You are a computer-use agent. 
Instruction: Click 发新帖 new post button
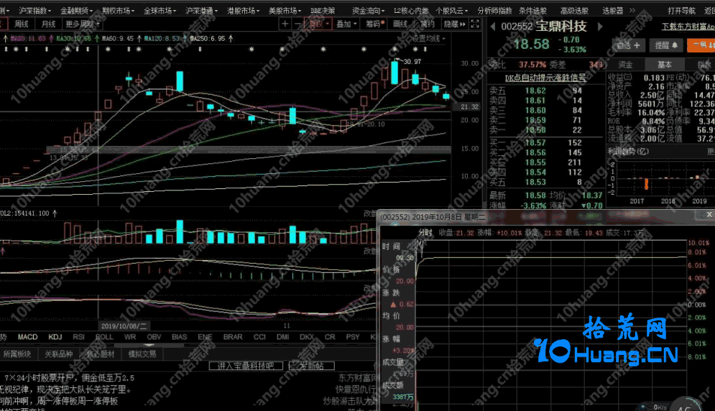(312, 366)
